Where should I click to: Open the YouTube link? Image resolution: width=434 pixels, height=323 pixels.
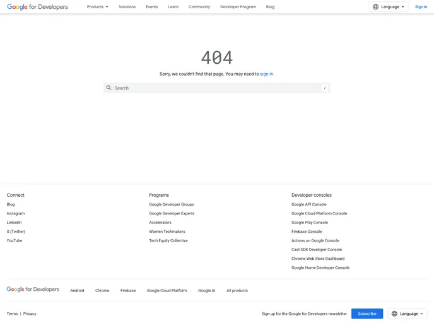(x=14, y=240)
